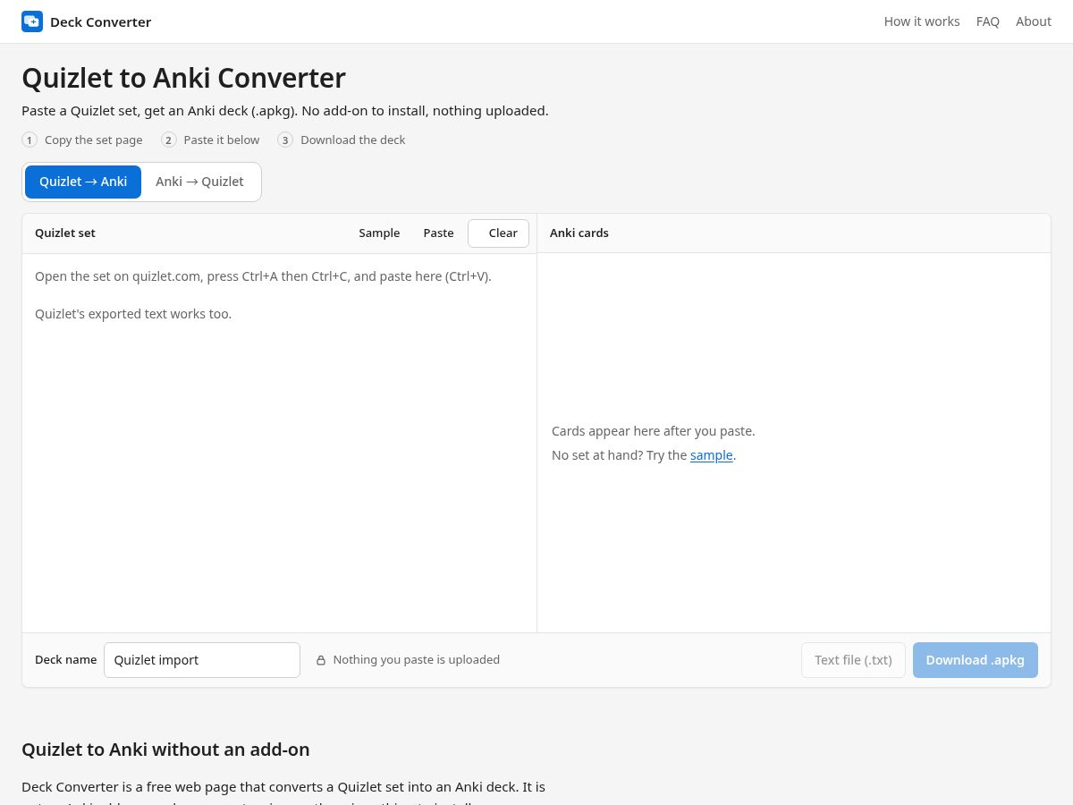Image resolution: width=1073 pixels, height=805 pixels.
Task: Click the step 2 circle number
Action: (x=169, y=140)
